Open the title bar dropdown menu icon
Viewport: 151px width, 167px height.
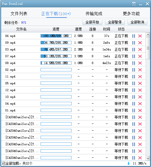click(134, 4)
